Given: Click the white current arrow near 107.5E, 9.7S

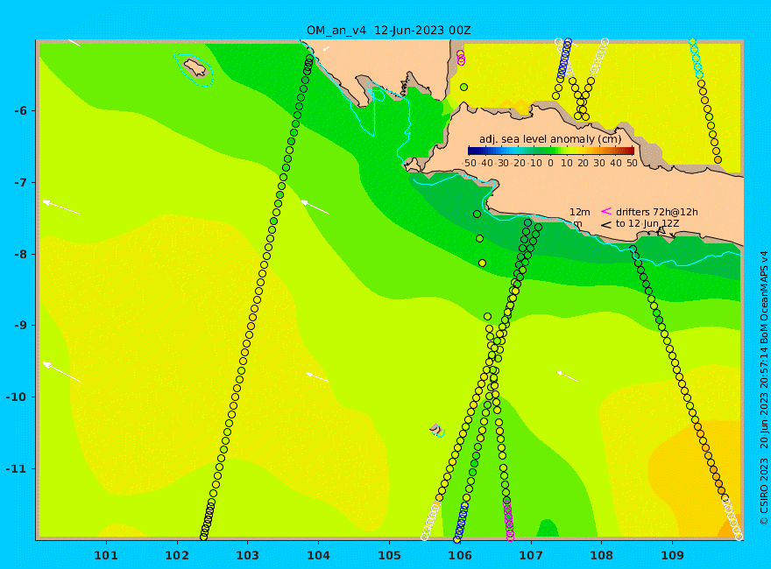Looking at the screenshot, I should [x=568, y=376].
